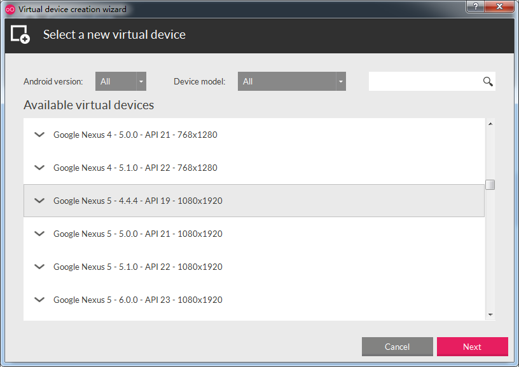
Task: Click the Next button
Action: tap(473, 347)
